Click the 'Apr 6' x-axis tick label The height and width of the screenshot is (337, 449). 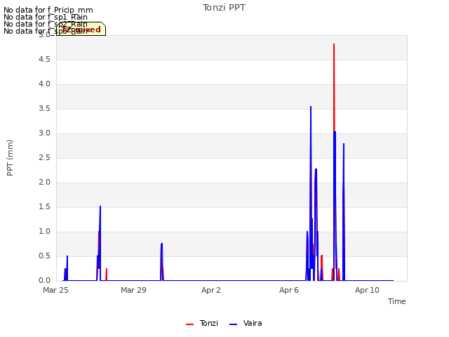click(x=289, y=290)
